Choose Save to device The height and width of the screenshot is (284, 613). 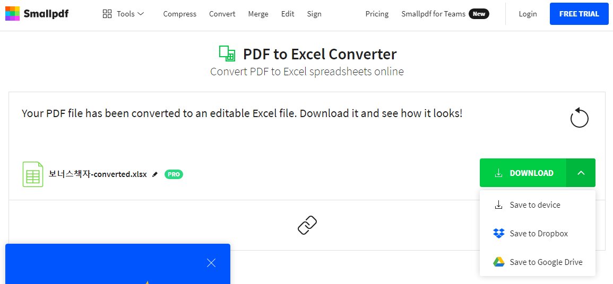(538, 205)
